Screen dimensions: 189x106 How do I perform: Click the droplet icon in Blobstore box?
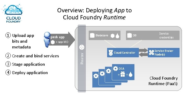tap(117, 36)
